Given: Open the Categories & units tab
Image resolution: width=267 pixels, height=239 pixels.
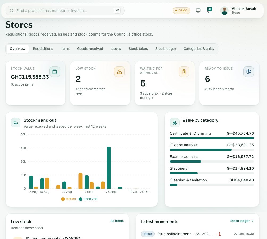Looking at the screenshot, I should click(x=199, y=49).
